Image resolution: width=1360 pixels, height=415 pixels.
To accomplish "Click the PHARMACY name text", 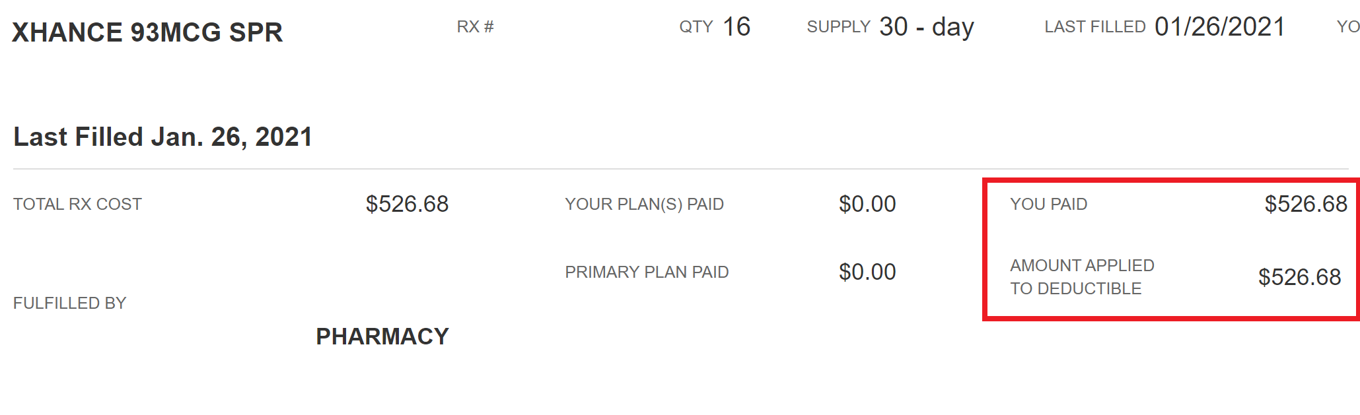I will coord(382,336).
